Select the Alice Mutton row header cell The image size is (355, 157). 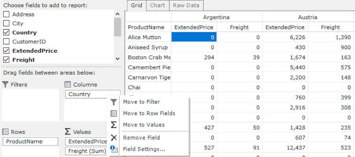148,37
